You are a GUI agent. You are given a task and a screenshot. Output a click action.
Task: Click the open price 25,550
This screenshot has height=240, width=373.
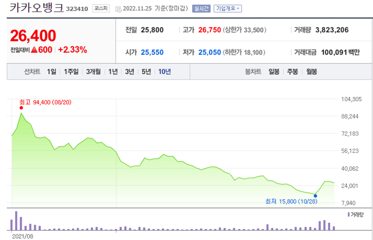152,52
